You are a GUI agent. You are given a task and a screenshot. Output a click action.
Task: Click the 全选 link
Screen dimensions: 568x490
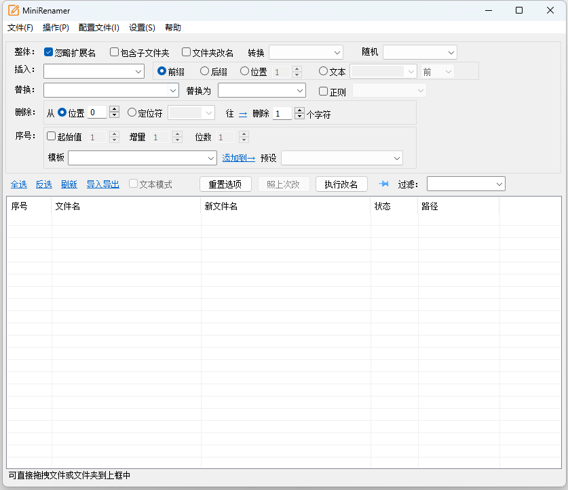pyautogui.click(x=18, y=184)
